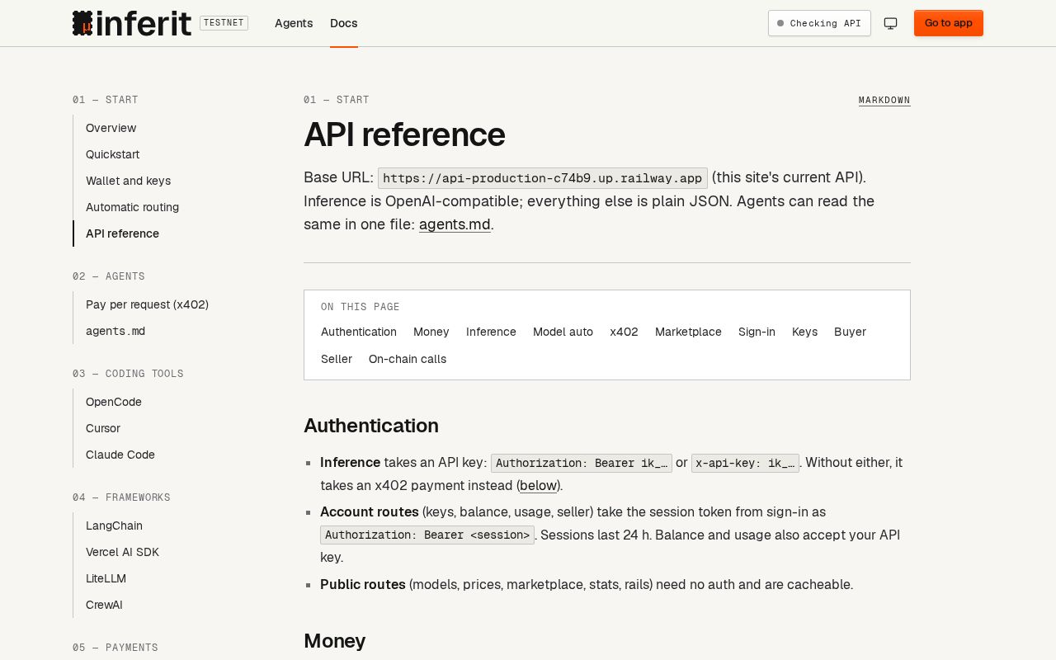The image size is (1056, 660).
Task: Click the API reference page heading
Action: pos(404,134)
